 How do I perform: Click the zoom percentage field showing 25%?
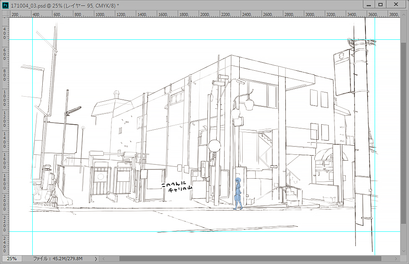(x=12, y=259)
